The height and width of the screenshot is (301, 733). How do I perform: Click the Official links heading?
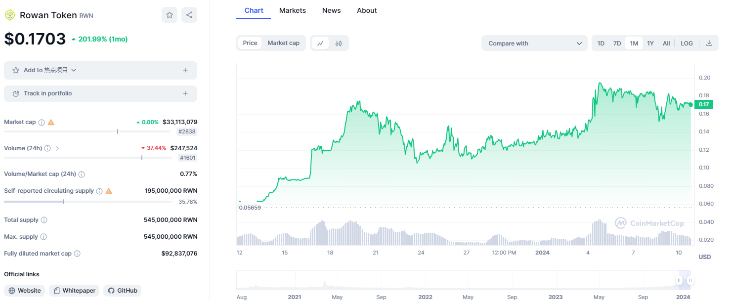(22, 274)
